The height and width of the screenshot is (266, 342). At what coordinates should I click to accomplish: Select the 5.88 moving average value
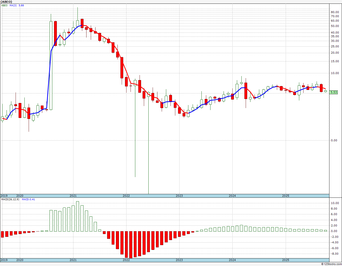click(x=21, y=6)
